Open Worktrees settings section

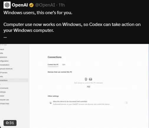[3, 92]
